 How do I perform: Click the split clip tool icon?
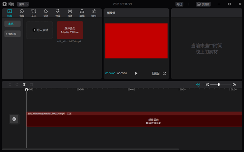coord(24,85)
